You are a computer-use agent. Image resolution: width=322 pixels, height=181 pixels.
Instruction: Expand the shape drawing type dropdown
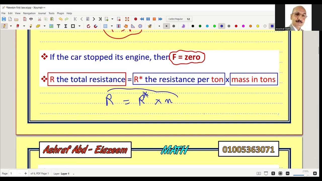pos(79,26)
